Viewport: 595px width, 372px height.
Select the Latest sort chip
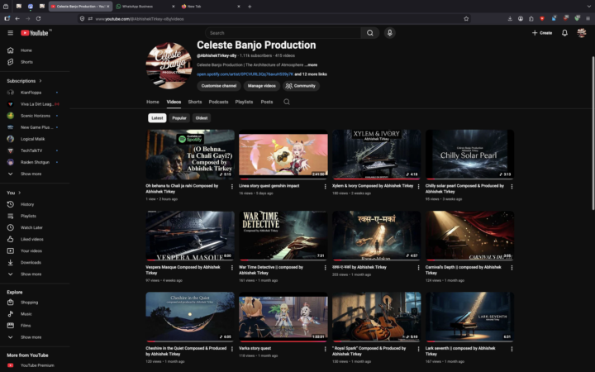pyautogui.click(x=157, y=118)
